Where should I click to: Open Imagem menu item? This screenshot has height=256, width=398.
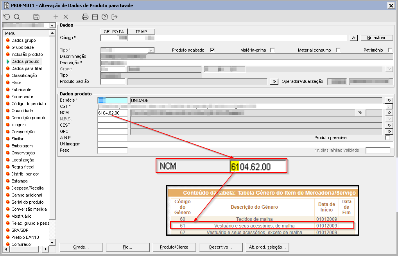pos(18,125)
